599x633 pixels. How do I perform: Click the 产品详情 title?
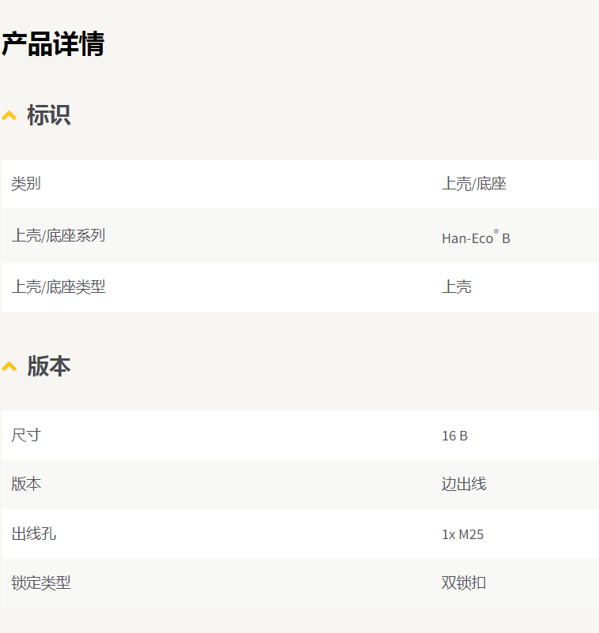53,43
